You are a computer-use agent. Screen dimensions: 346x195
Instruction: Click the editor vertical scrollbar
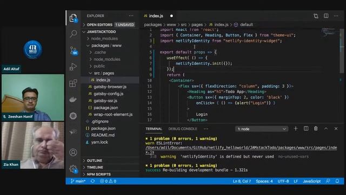pos(342,51)
